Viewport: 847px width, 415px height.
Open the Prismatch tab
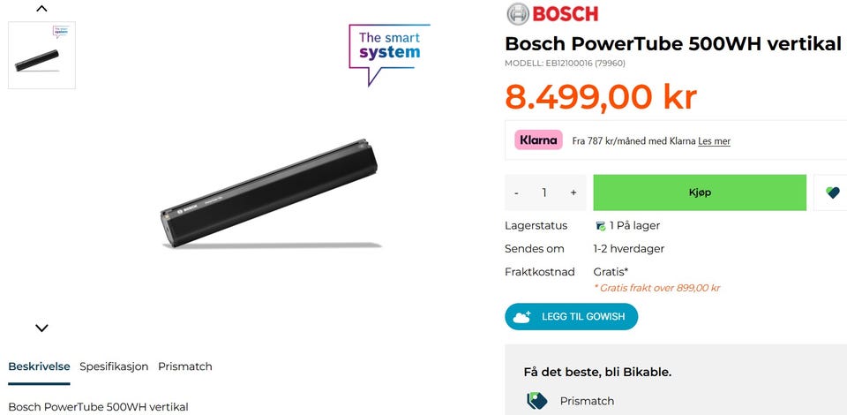click(184, 366)
